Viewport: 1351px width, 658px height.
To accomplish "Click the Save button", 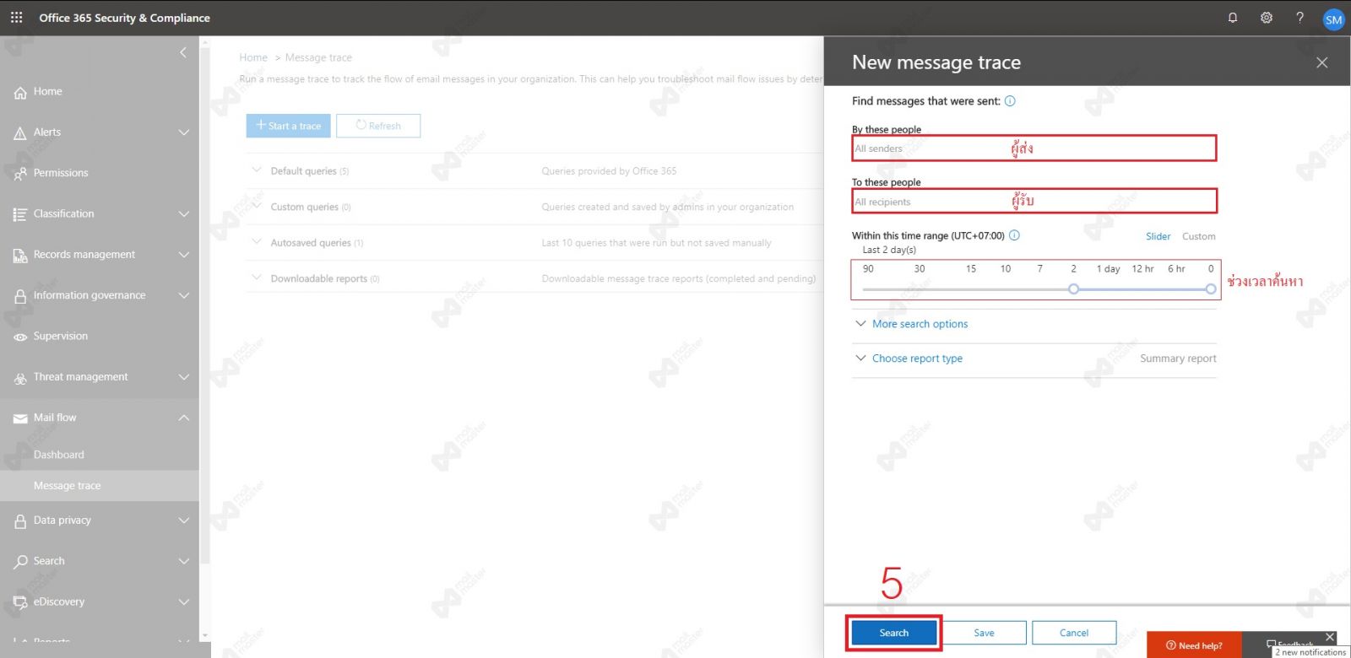I will pos(984,633).
